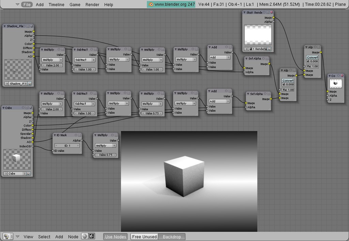Open the Help menu

tap(109, 4)
